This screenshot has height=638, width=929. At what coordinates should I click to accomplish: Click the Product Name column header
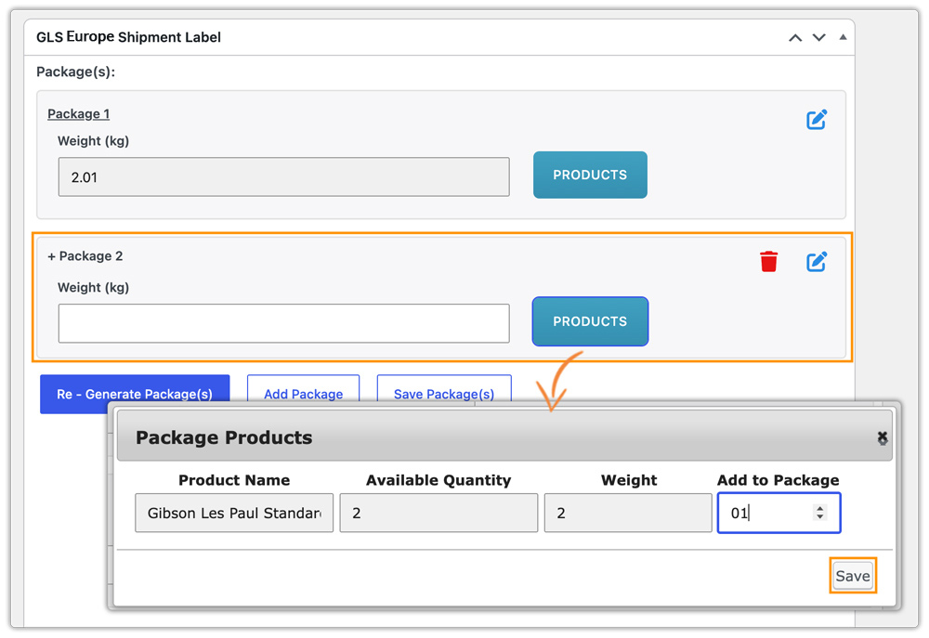[x=234, y=480]
